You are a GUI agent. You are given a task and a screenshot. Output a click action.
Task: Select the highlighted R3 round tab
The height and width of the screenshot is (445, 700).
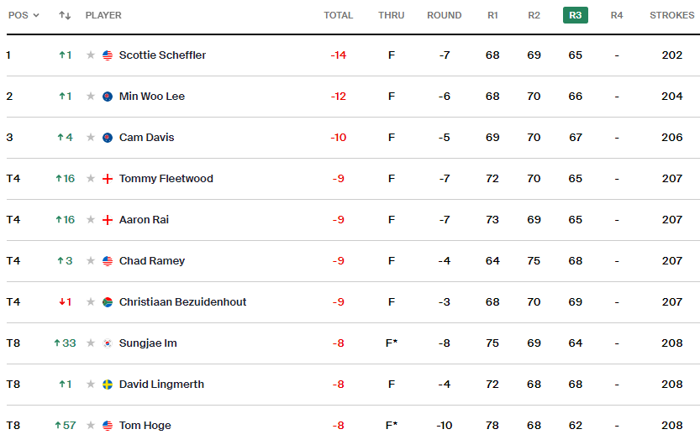(575, 15)
